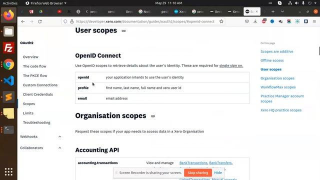Viewport: 320px width, 180px height.
Task: Open The code flow sidebar page
Action: (34, 66)
